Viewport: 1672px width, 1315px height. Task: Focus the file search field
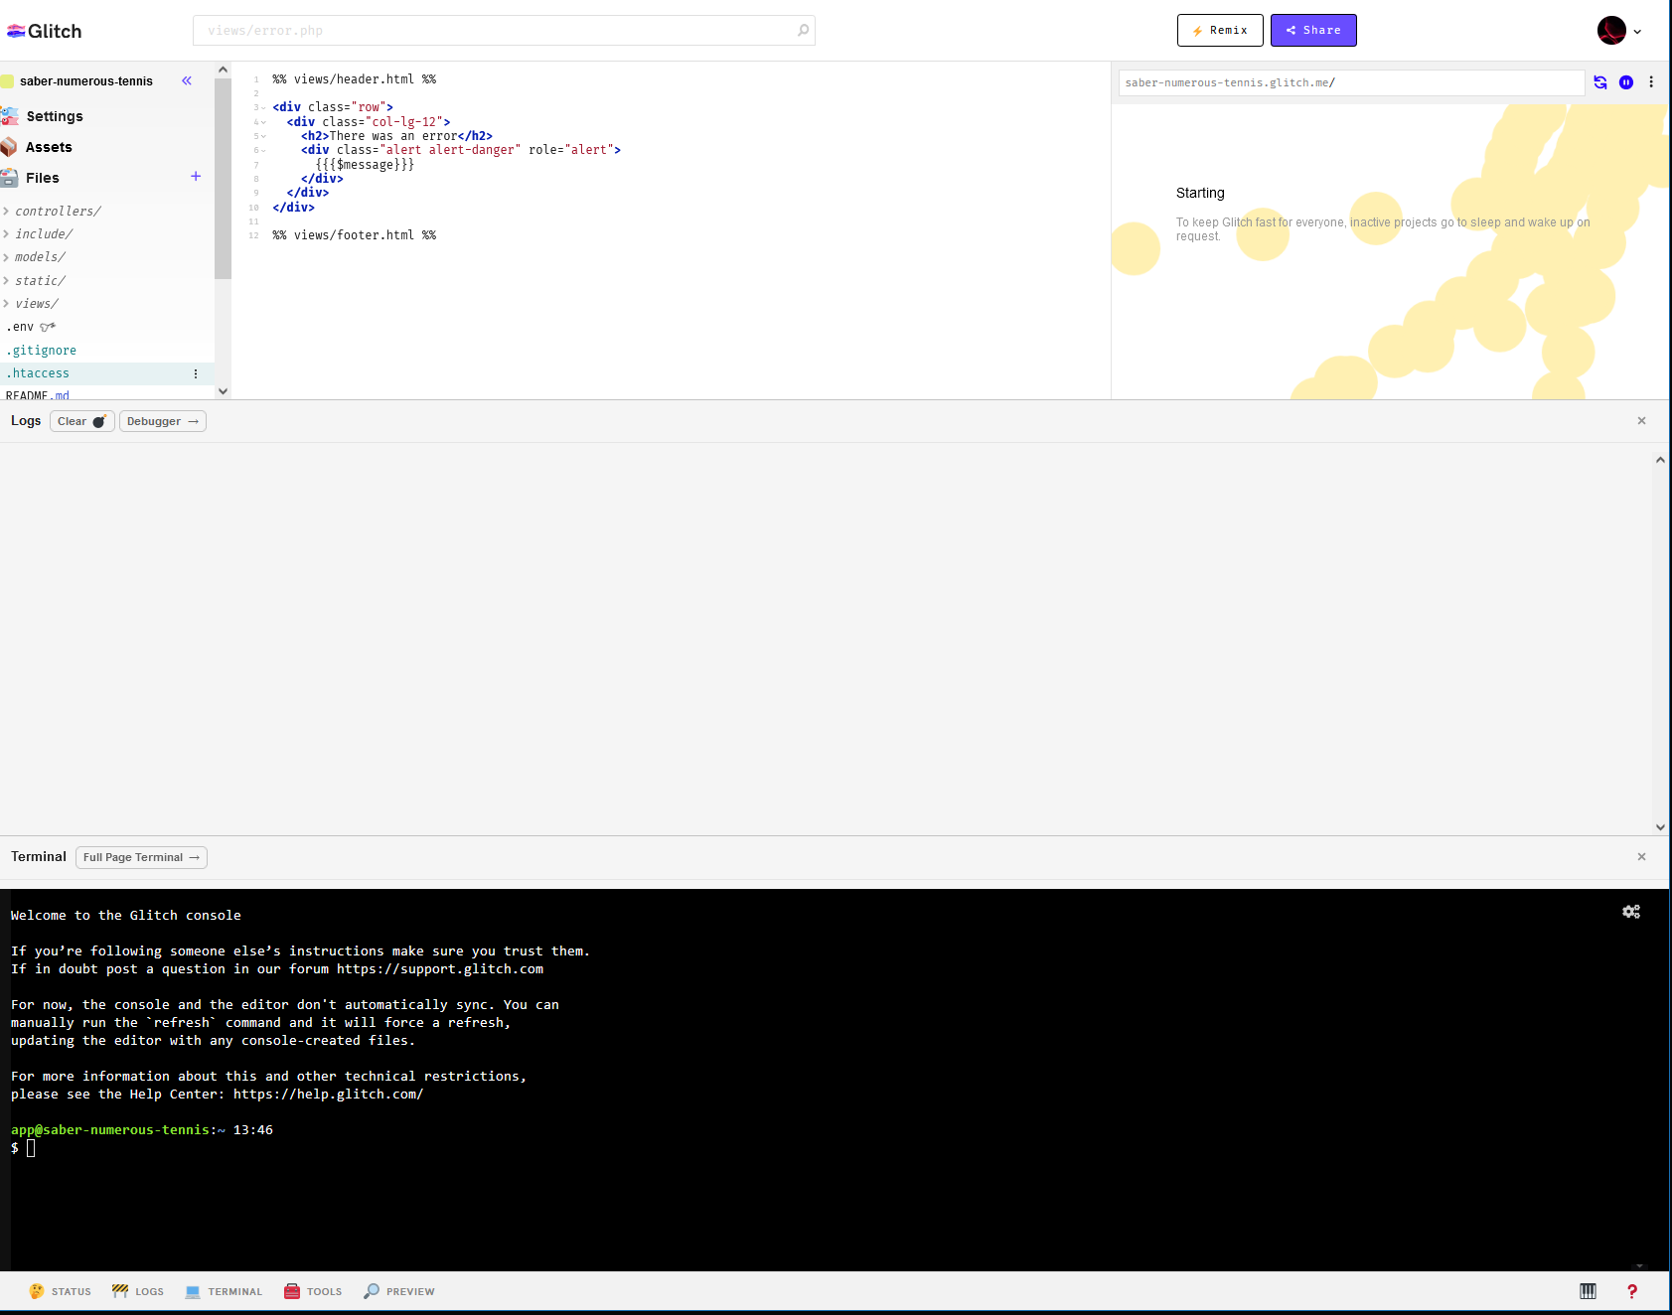click(x=504, y=31)
